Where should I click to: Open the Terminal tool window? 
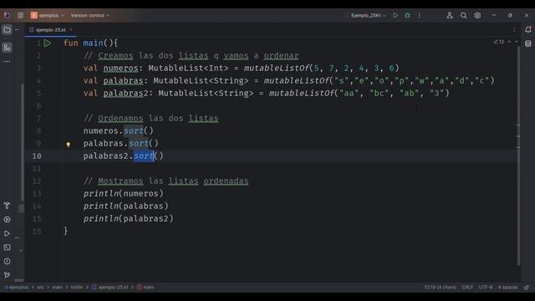(7, 247)
